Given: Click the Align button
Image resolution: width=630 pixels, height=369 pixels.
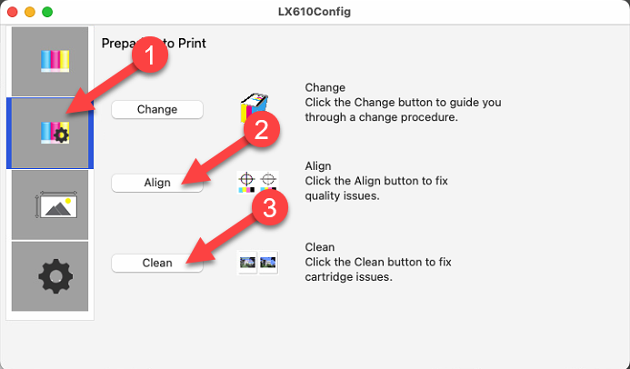Looking at the screenshot, I should (157, 183).
